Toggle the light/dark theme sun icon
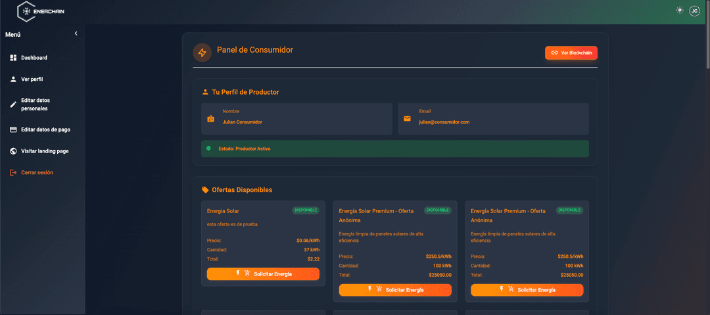710x315 pixels. (679, 11)
